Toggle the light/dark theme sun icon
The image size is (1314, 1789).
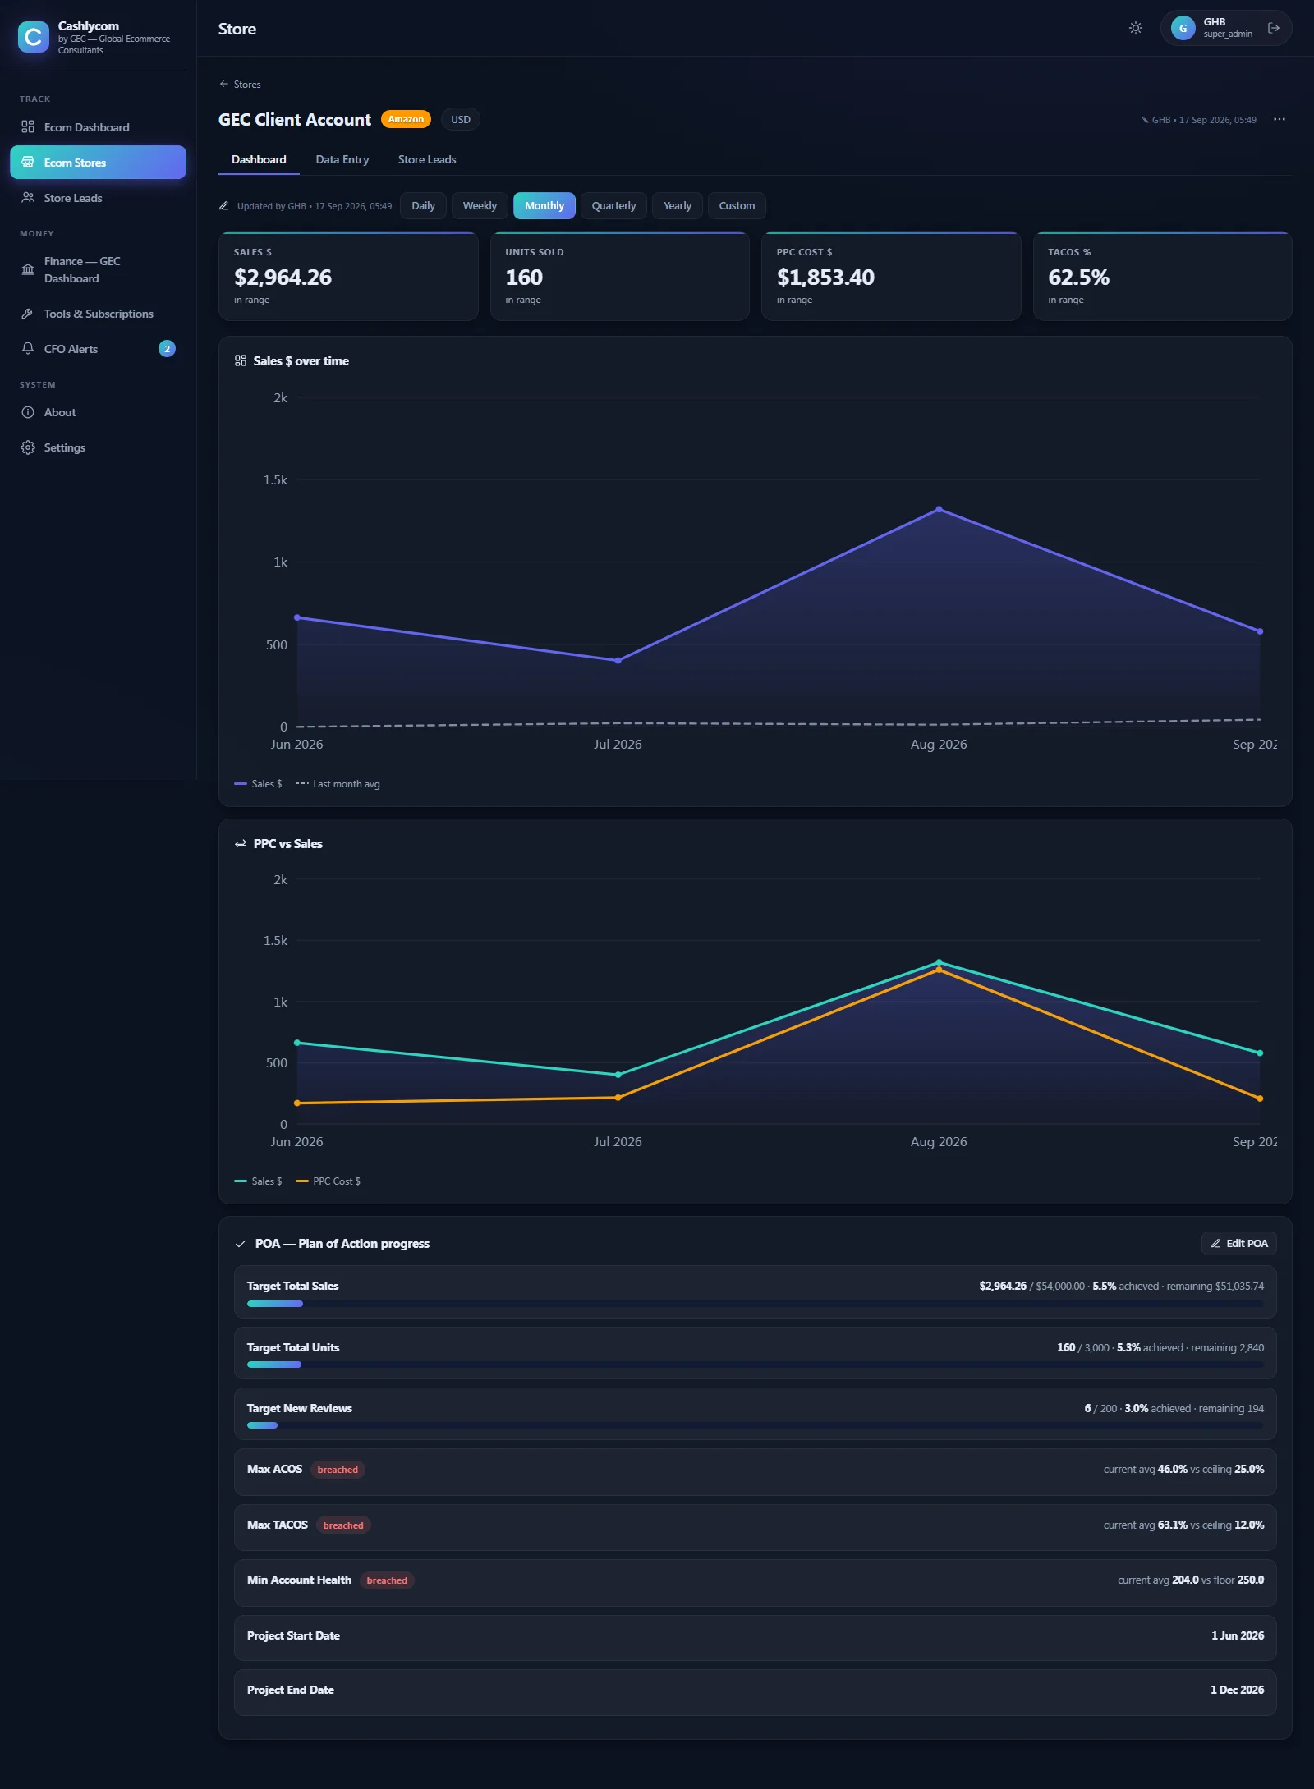click(1136, 28)
